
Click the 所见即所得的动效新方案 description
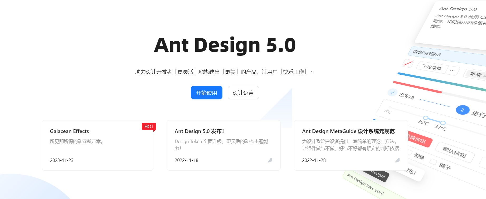[77, 141]
